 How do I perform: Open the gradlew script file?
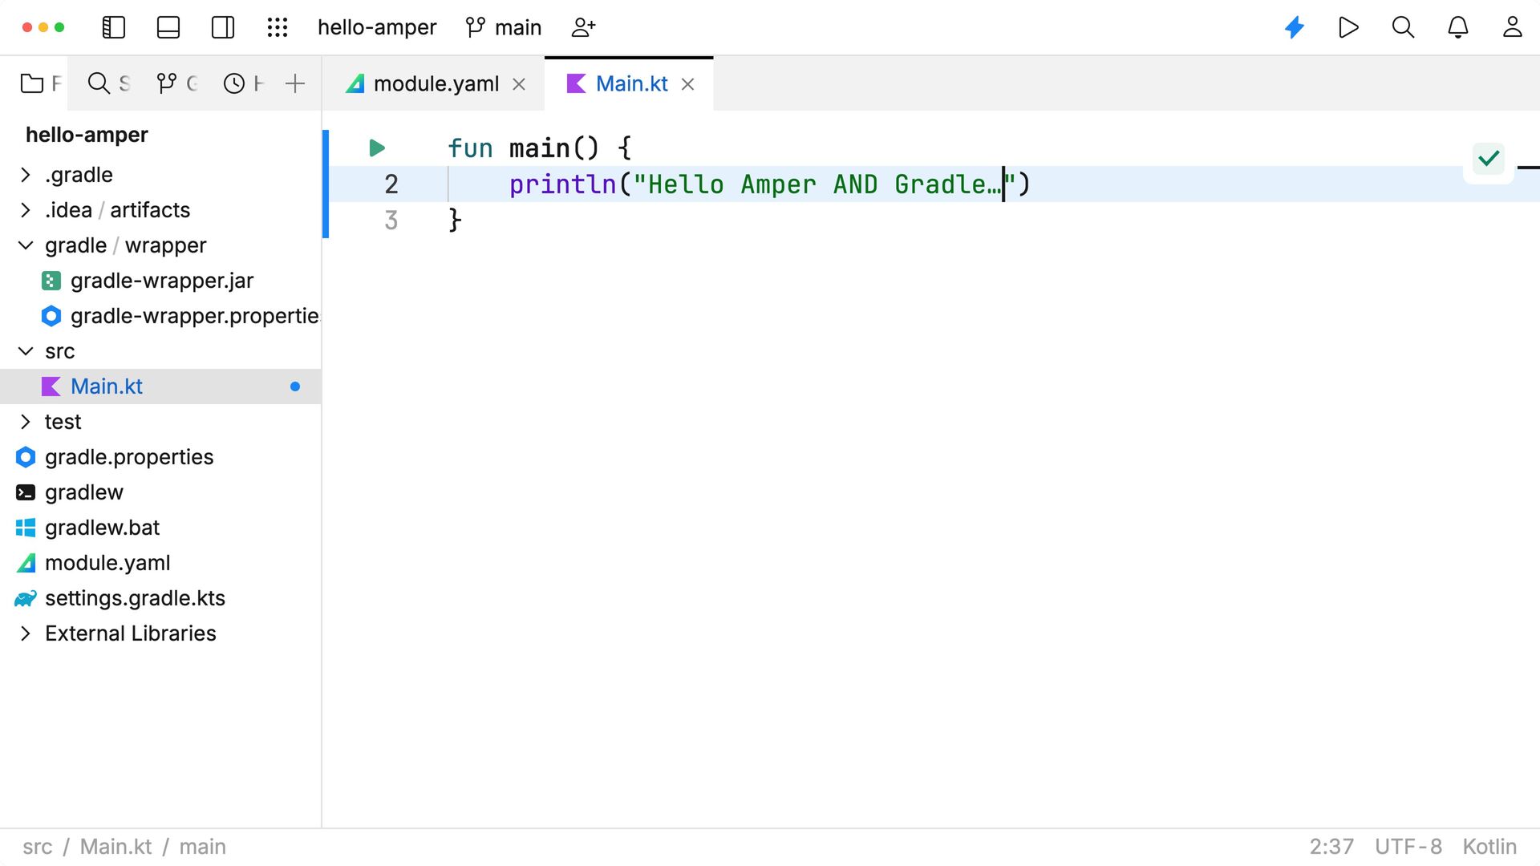(x=160, y=492)
